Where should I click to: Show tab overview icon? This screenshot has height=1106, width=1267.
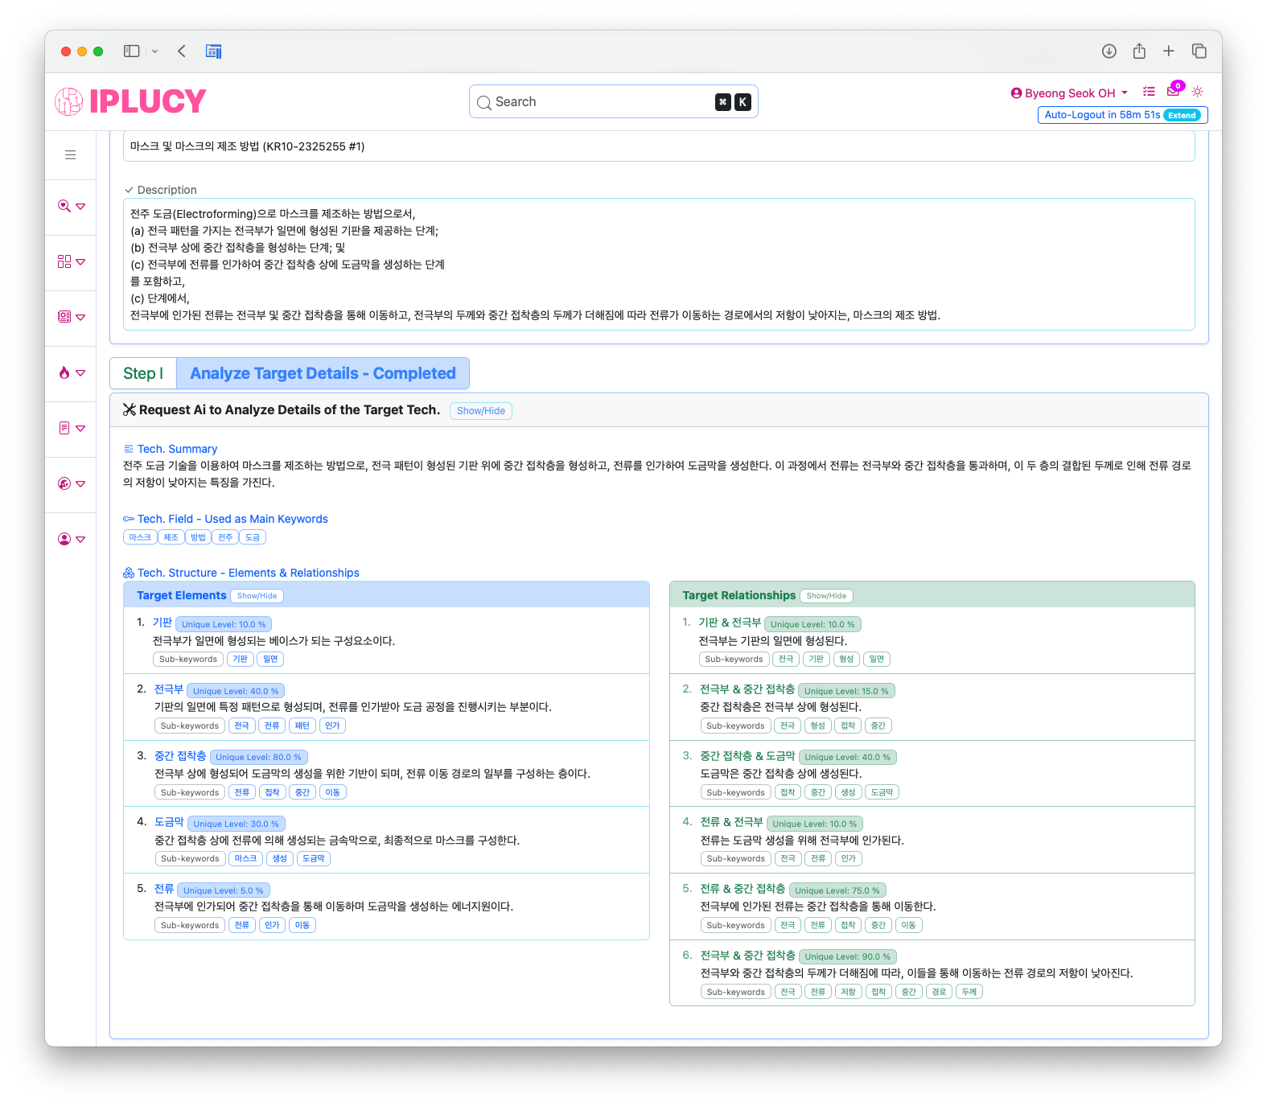pyautogui.click(x=1199, y=51)
